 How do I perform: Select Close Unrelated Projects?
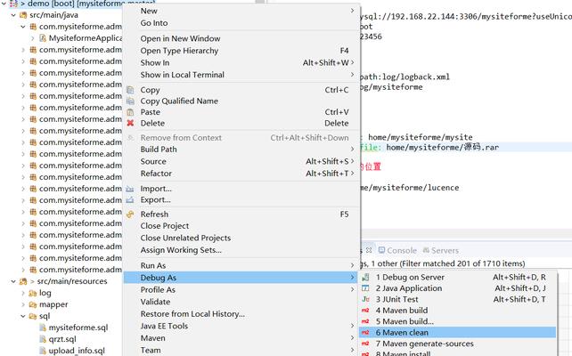[x=185, y=238]
